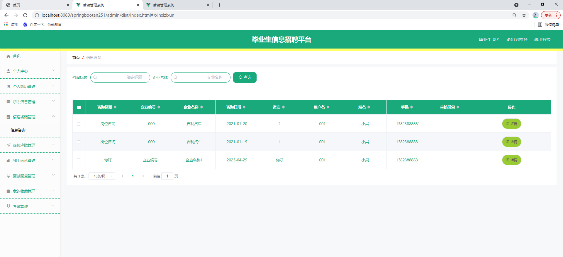563x257 pixels.
Task: Focus the 咨询标题 search field
Action: pos(120,77)
